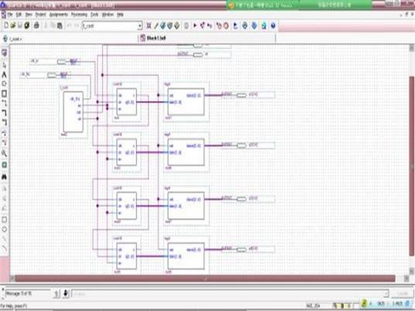
Task: Open the Assignments menu
Action: tap(59, 15)
